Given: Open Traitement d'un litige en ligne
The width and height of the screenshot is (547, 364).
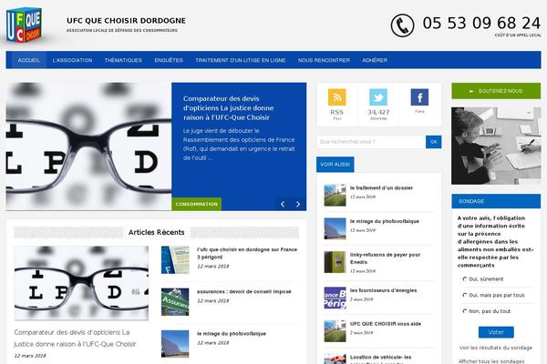Looking at the screenshot, I should click(241, 60).
